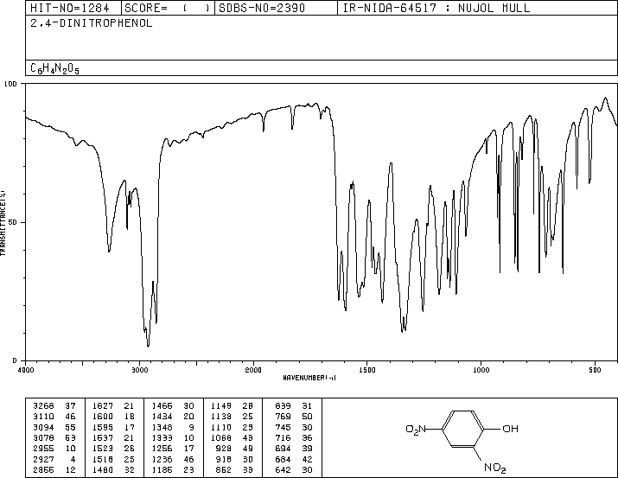Screen dimensions: 618x478
Task: Click the compound name 2,4-DINITROPHENOL
Action: coord(91,23)
